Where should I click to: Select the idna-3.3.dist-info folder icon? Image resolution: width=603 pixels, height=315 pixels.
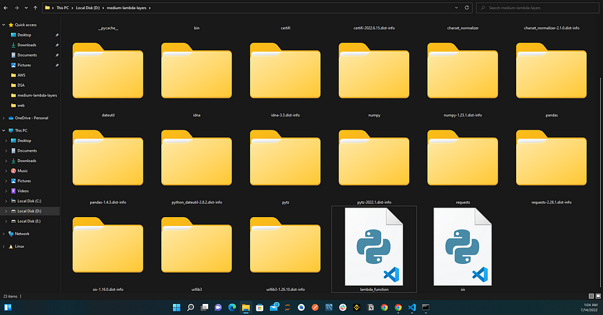point(285,70)
